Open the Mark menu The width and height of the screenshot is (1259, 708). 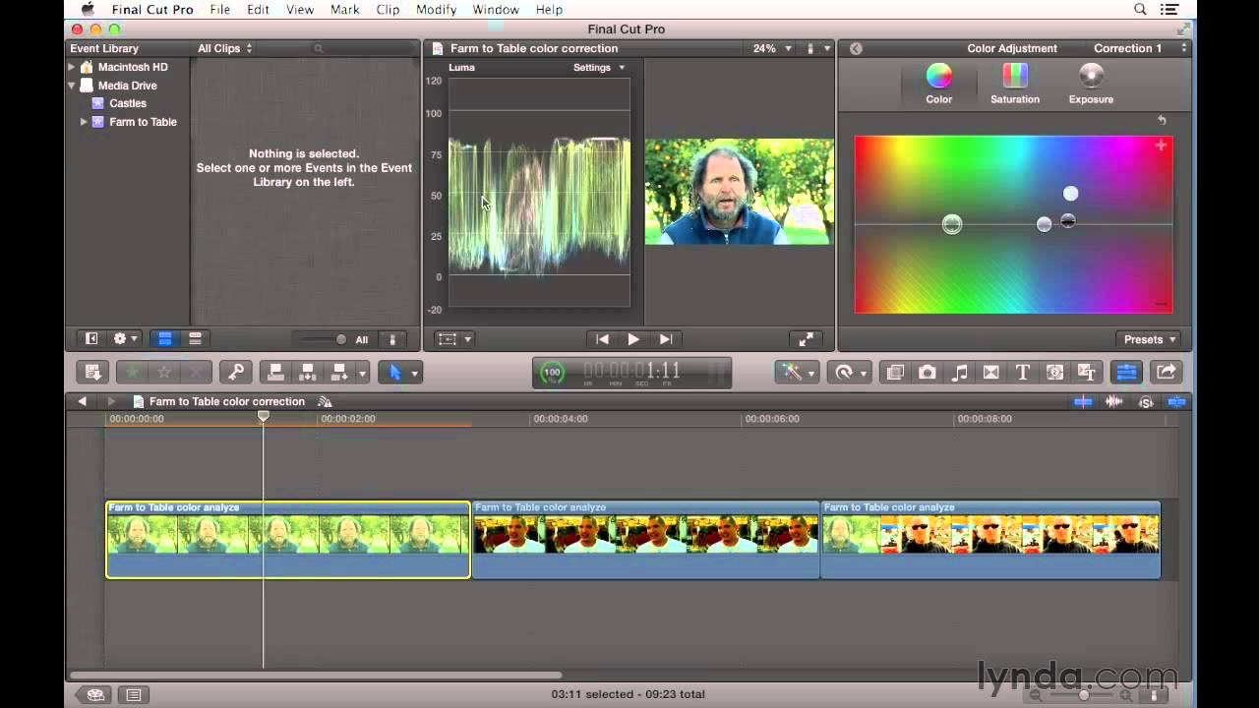click(x=344, y=10)
